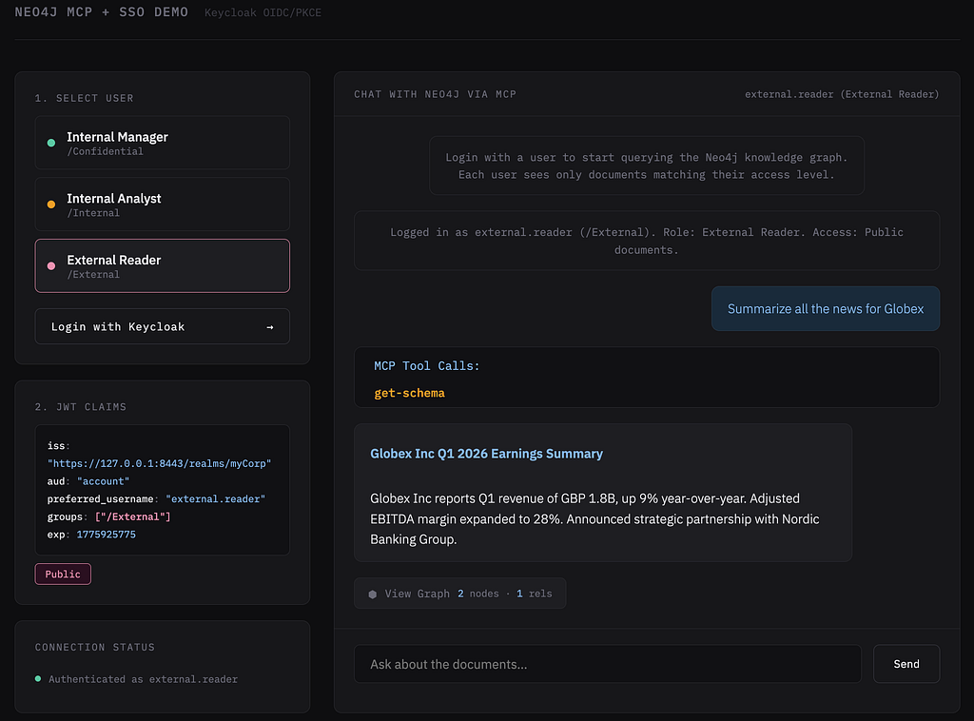Focus the Ask about the documents input

[x=608, y=665]
